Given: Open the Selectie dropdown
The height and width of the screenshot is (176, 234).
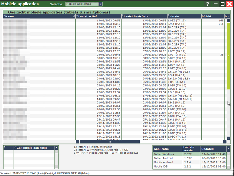Looking at the screenshot, I should [x=101, y=4].
